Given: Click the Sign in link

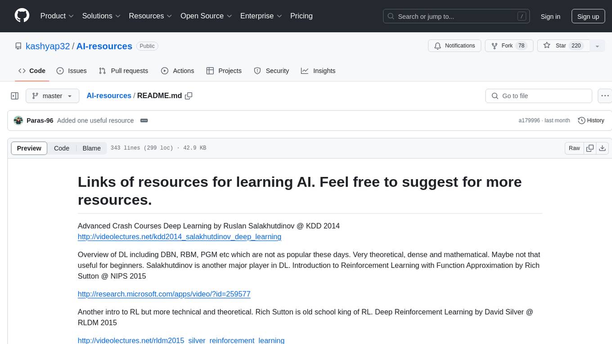Looking at the screenshot, I should [x=550, y=16].
